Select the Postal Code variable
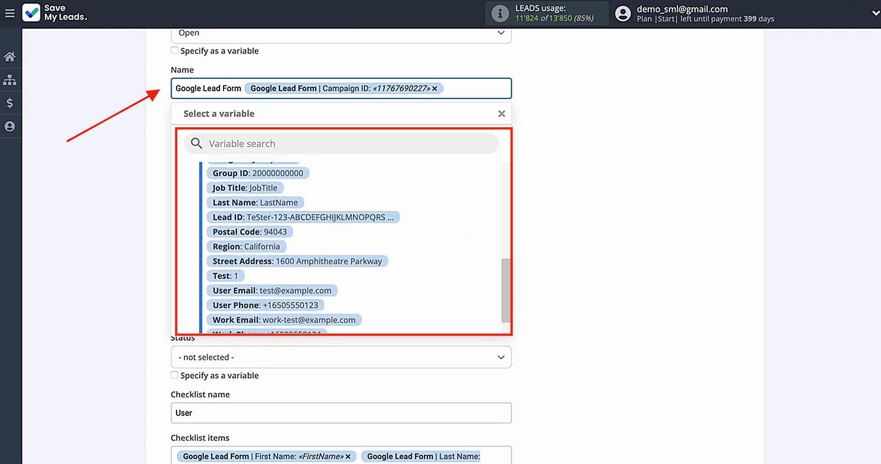 point(250,232)
